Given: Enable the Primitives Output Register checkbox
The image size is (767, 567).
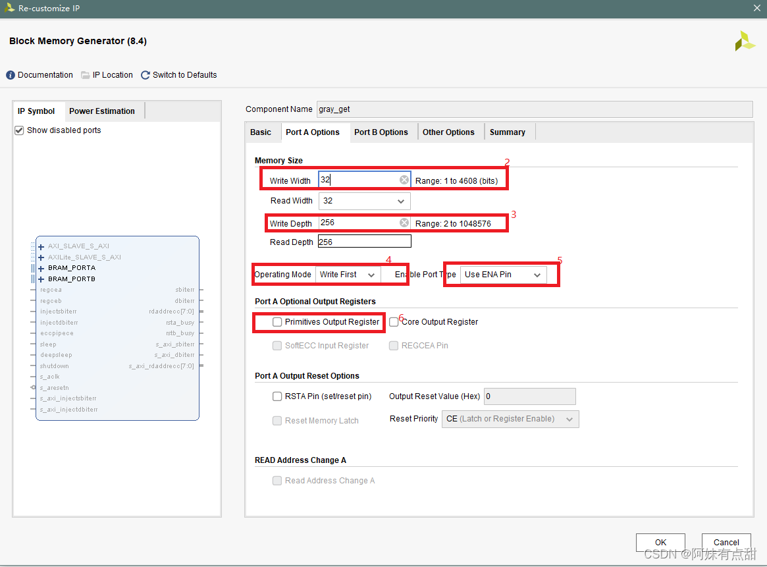Looking at the screenshot, I should click(x=277, y=322).
